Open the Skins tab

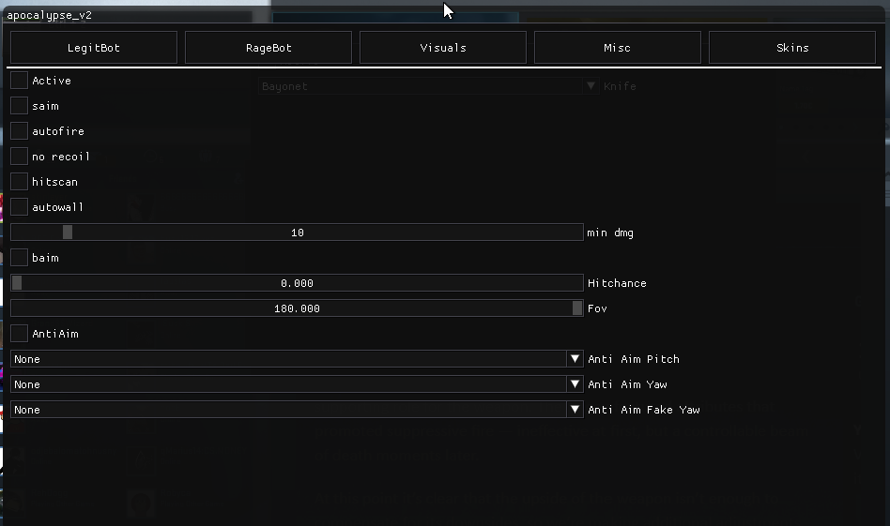coord(792,48)
